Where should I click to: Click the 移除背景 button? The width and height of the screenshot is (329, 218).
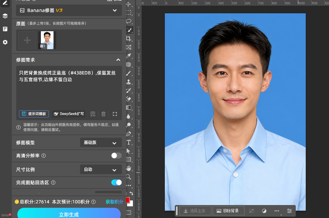pos(229,211)
